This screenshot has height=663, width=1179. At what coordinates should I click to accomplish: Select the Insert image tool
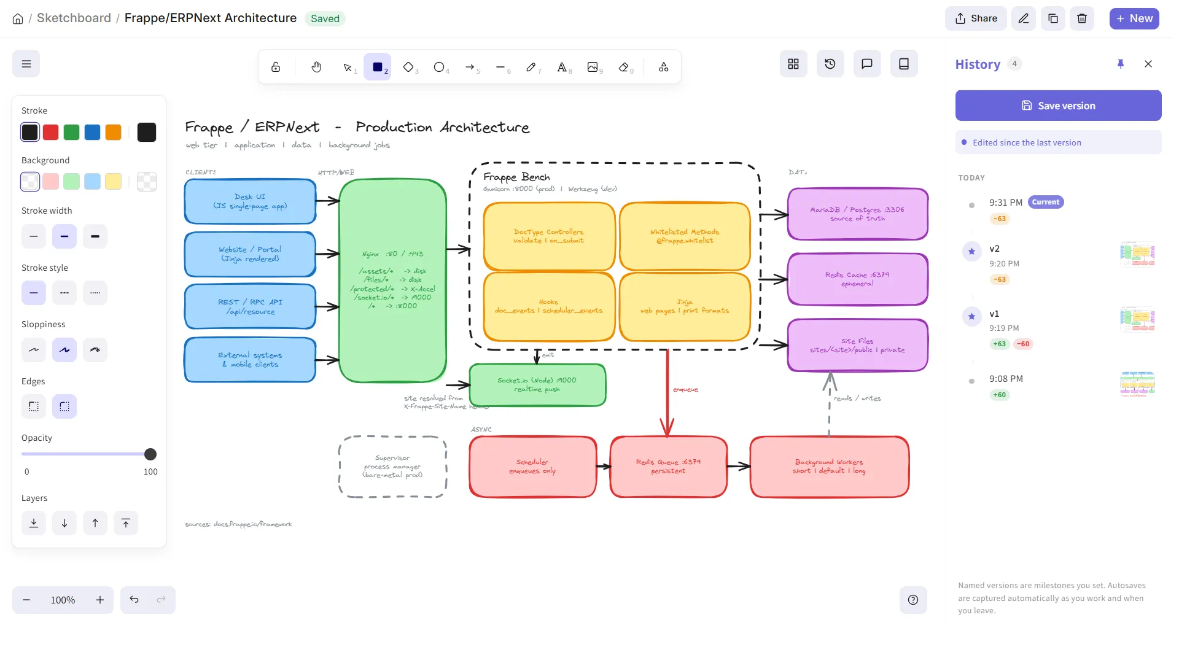pyautogui.click(x=593, y=67)
